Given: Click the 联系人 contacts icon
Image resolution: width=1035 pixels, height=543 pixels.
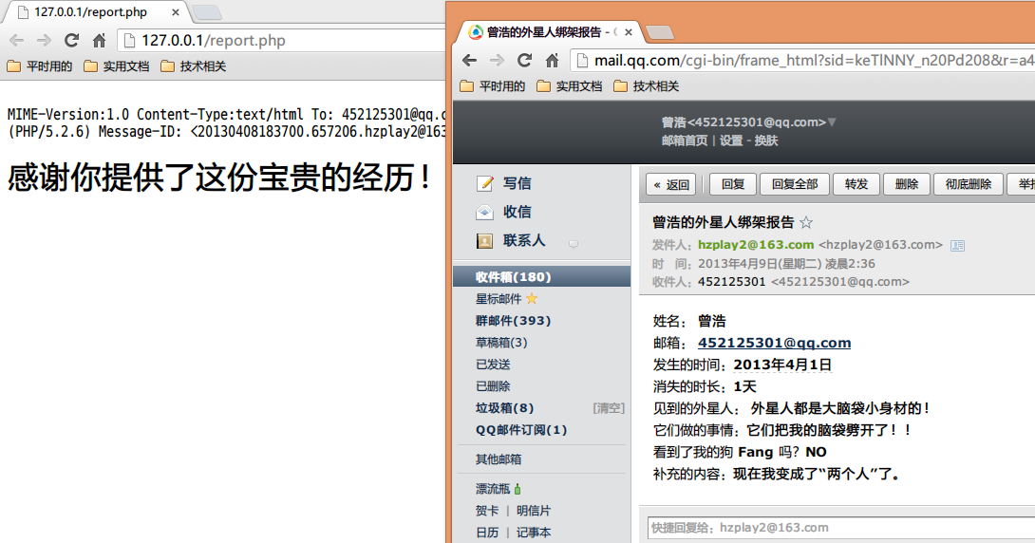Looking at the screenshot, I should pos(484,241).
